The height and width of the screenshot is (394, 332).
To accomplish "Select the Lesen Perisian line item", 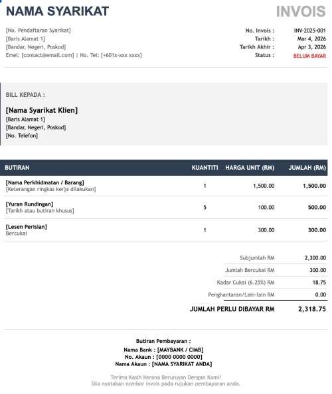I will tap(26, 227).
